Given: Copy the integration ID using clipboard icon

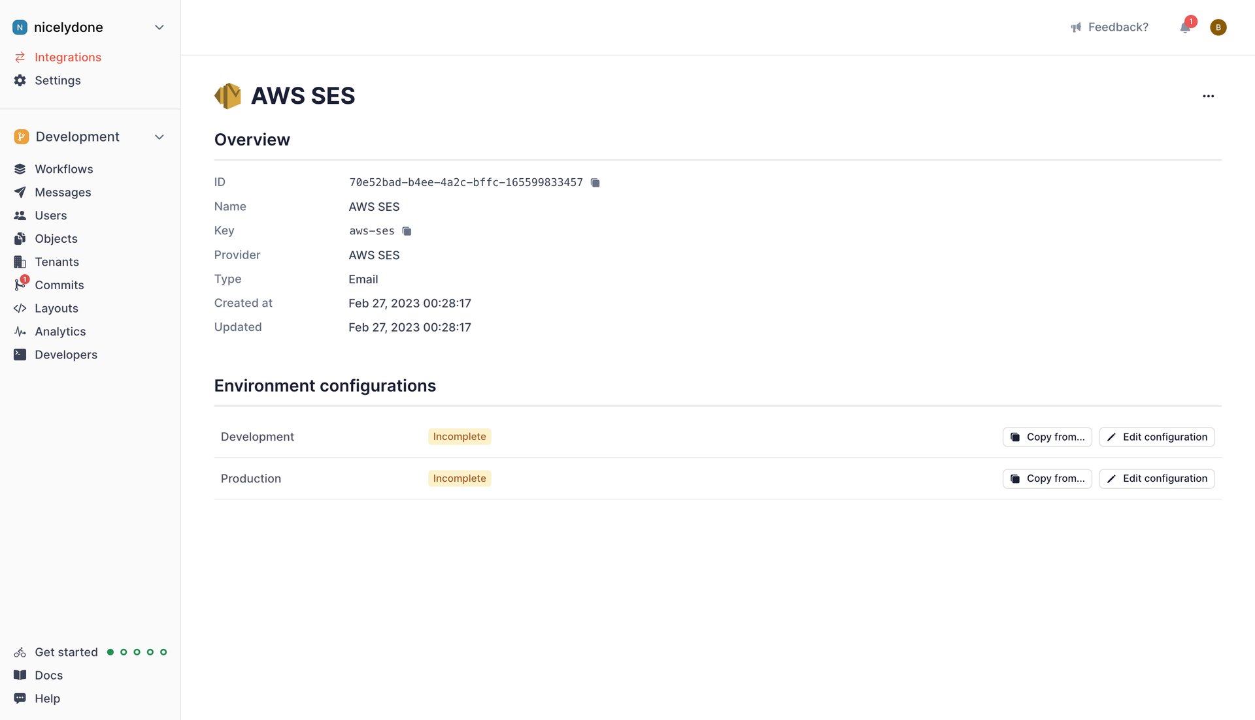Looking at the screenshot, I should click(x=595, y=183).
